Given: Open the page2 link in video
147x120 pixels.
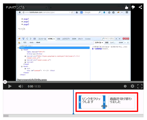Looking at the screenshot, I should (26, 22).
